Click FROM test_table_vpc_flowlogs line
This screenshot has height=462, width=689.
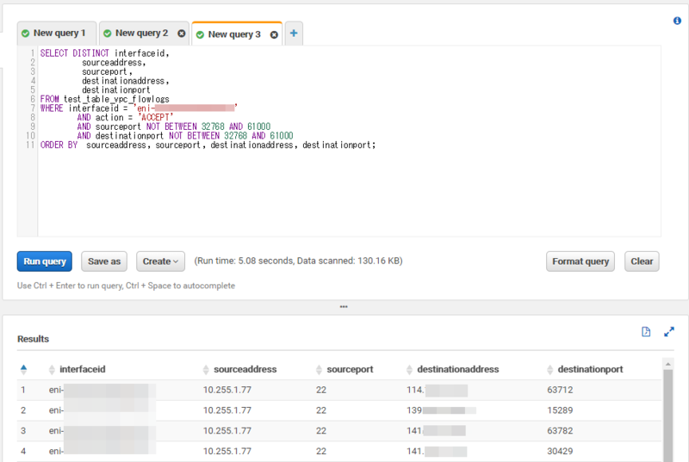point(104,99)
